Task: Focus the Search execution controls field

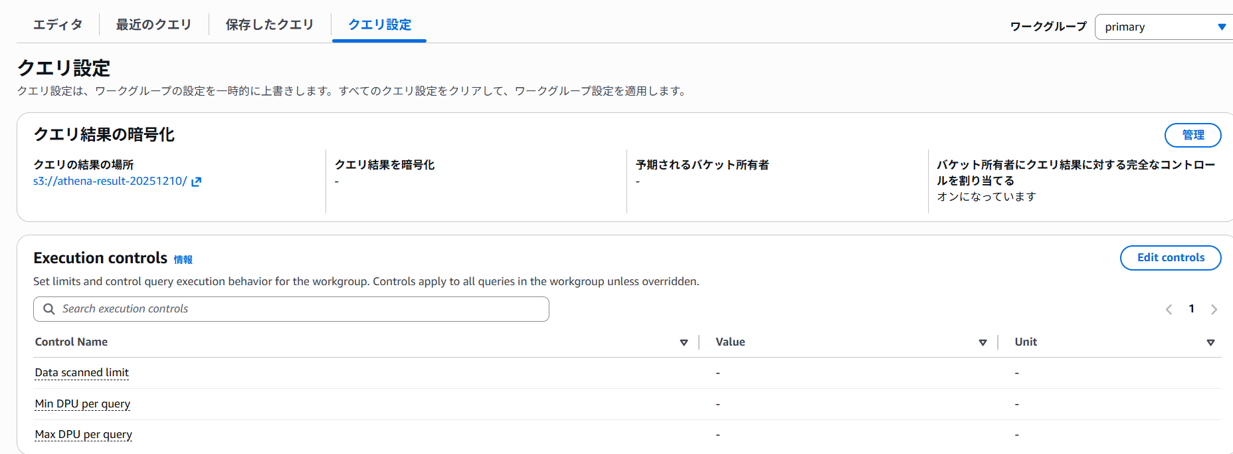Action: [x=299, y=309]
